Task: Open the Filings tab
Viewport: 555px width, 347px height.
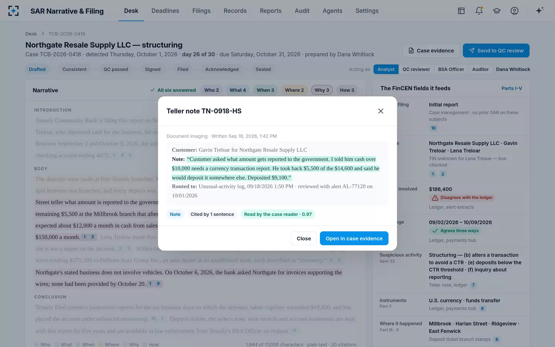Action: [x=201, y=11]
